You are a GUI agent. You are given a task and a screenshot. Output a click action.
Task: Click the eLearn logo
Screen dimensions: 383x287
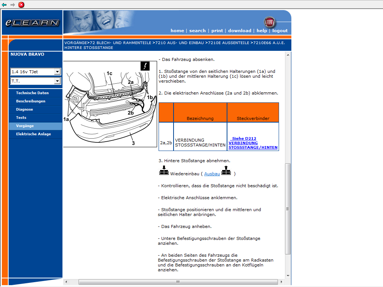(x=32, y=23)
